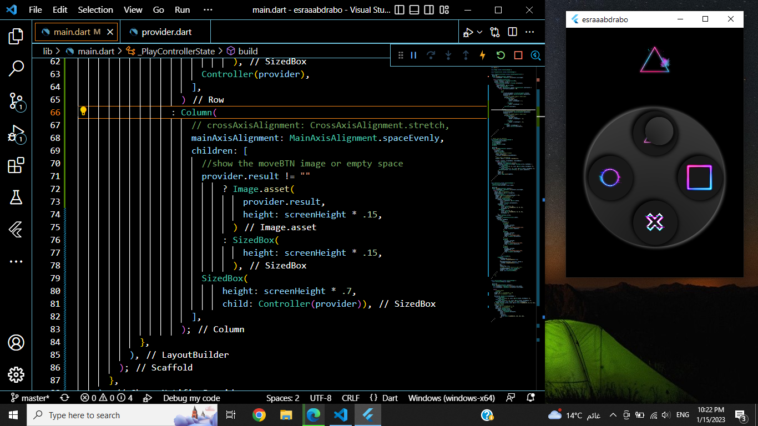Perform a hot restart of the app

pyautogui.click(x=499, y=55)
